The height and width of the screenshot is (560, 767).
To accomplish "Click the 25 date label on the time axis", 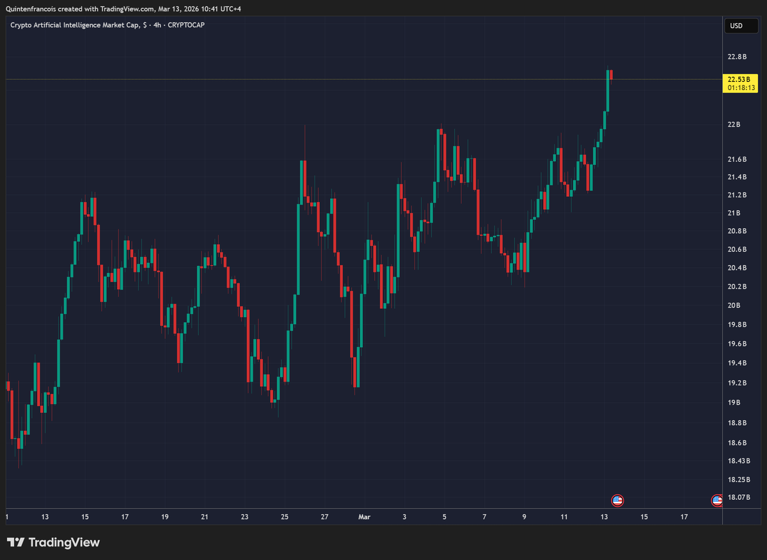I will [285, 517].
